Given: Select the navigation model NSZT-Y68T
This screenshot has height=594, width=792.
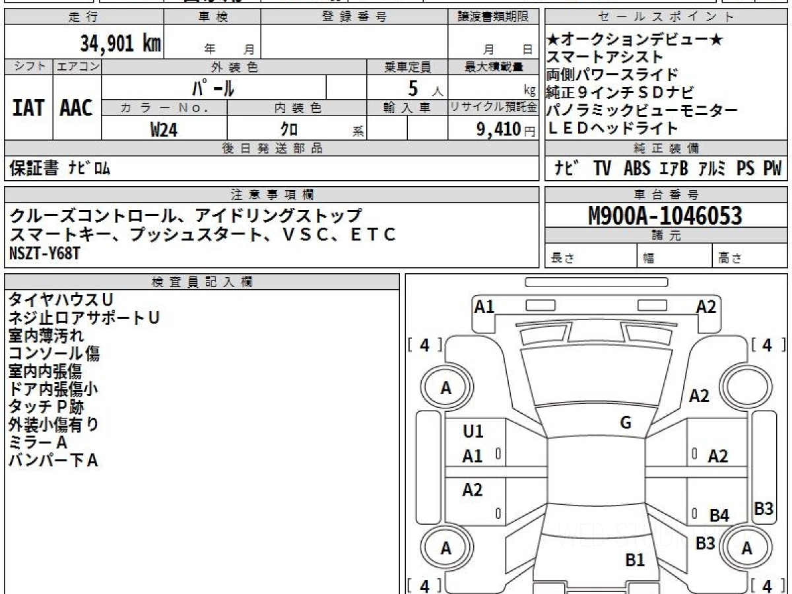Looking at the screenshot, I should [45, 252].
